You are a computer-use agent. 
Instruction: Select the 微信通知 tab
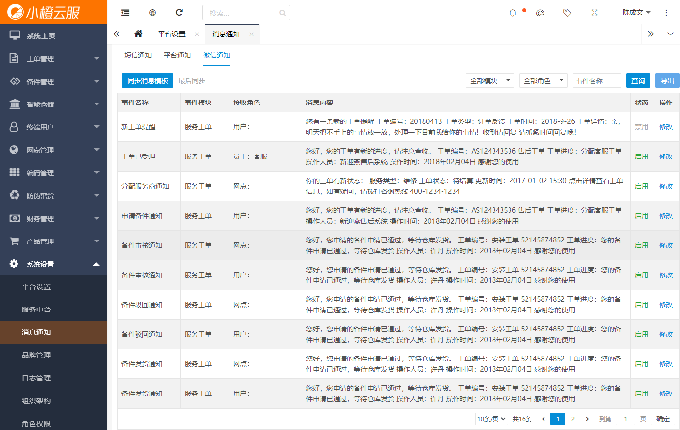(x=217, y=55)
